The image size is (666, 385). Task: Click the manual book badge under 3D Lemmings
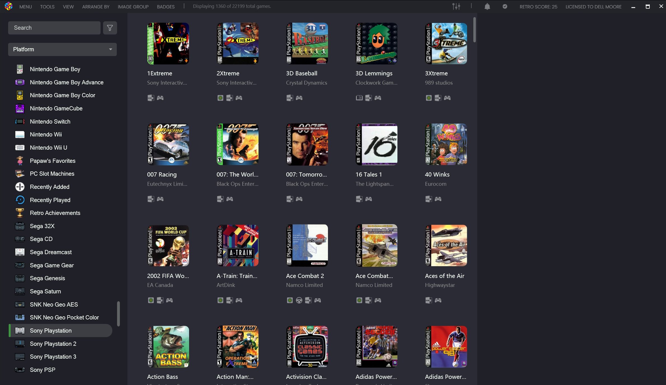tap(359, 98)
